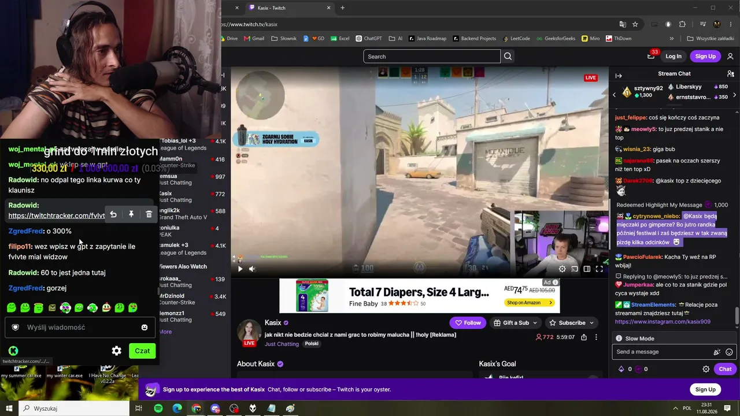Open the instagram.com/kasix909 link in chat
740x416 pixels.
click(663, 321)
